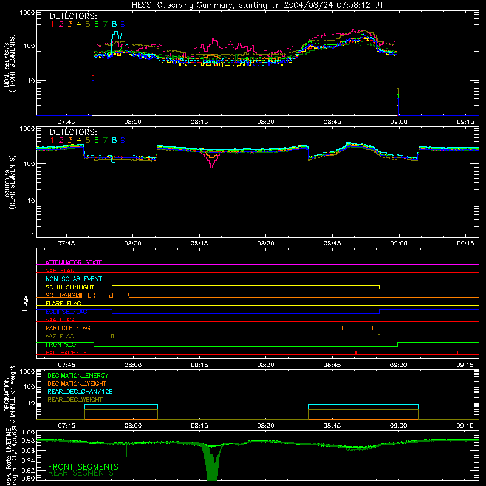Click the magenta rear-segment dip near 08:18

(x=211, y=160)
